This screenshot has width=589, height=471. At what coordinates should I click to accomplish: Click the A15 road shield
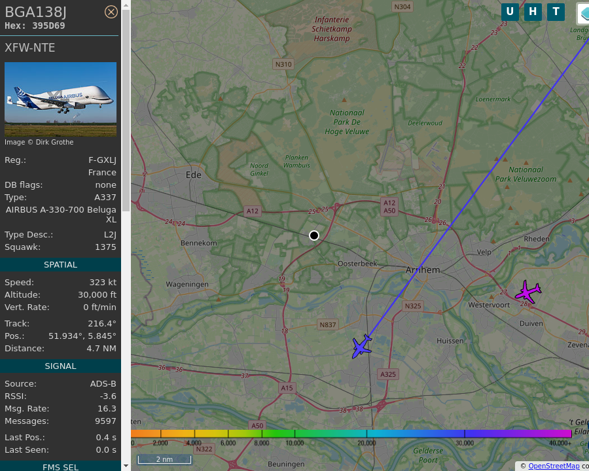[287, 388]
